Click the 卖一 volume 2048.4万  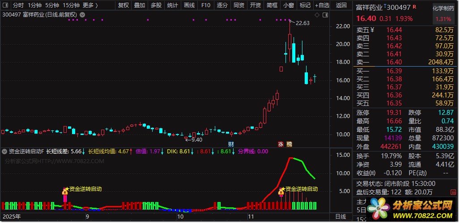pos(441,62)
